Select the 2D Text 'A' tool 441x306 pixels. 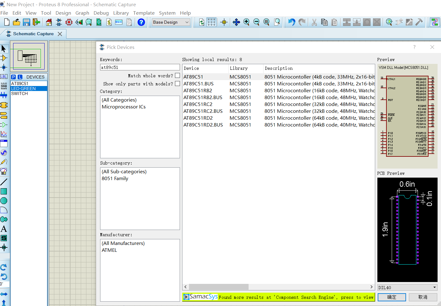click(4, 229)
